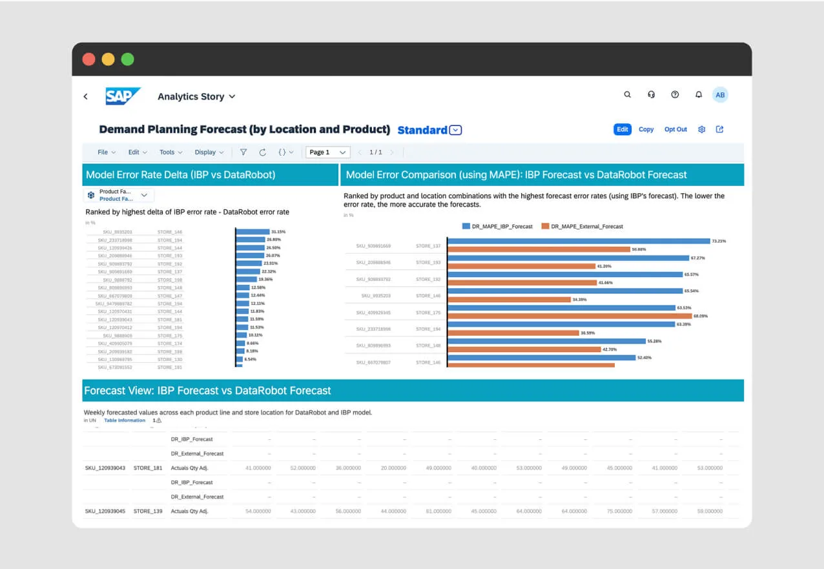
Task: Click SKU_233718998 label in delta chart
Action: pos(114,240)
